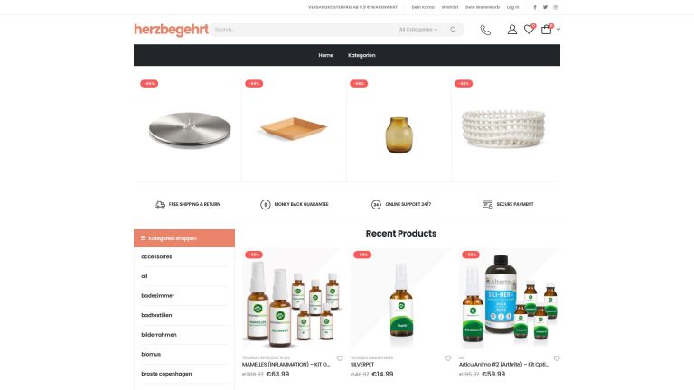
Task: Focus the search input field
Action: pyautogui.click(x=304, y=30)
